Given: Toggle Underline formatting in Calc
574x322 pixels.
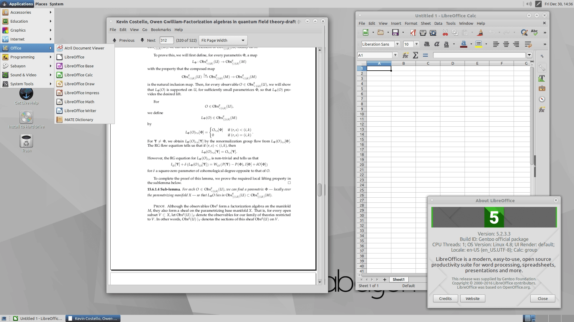Looking at the screenshot, I should pyautogui.click(x=446, y=44).
